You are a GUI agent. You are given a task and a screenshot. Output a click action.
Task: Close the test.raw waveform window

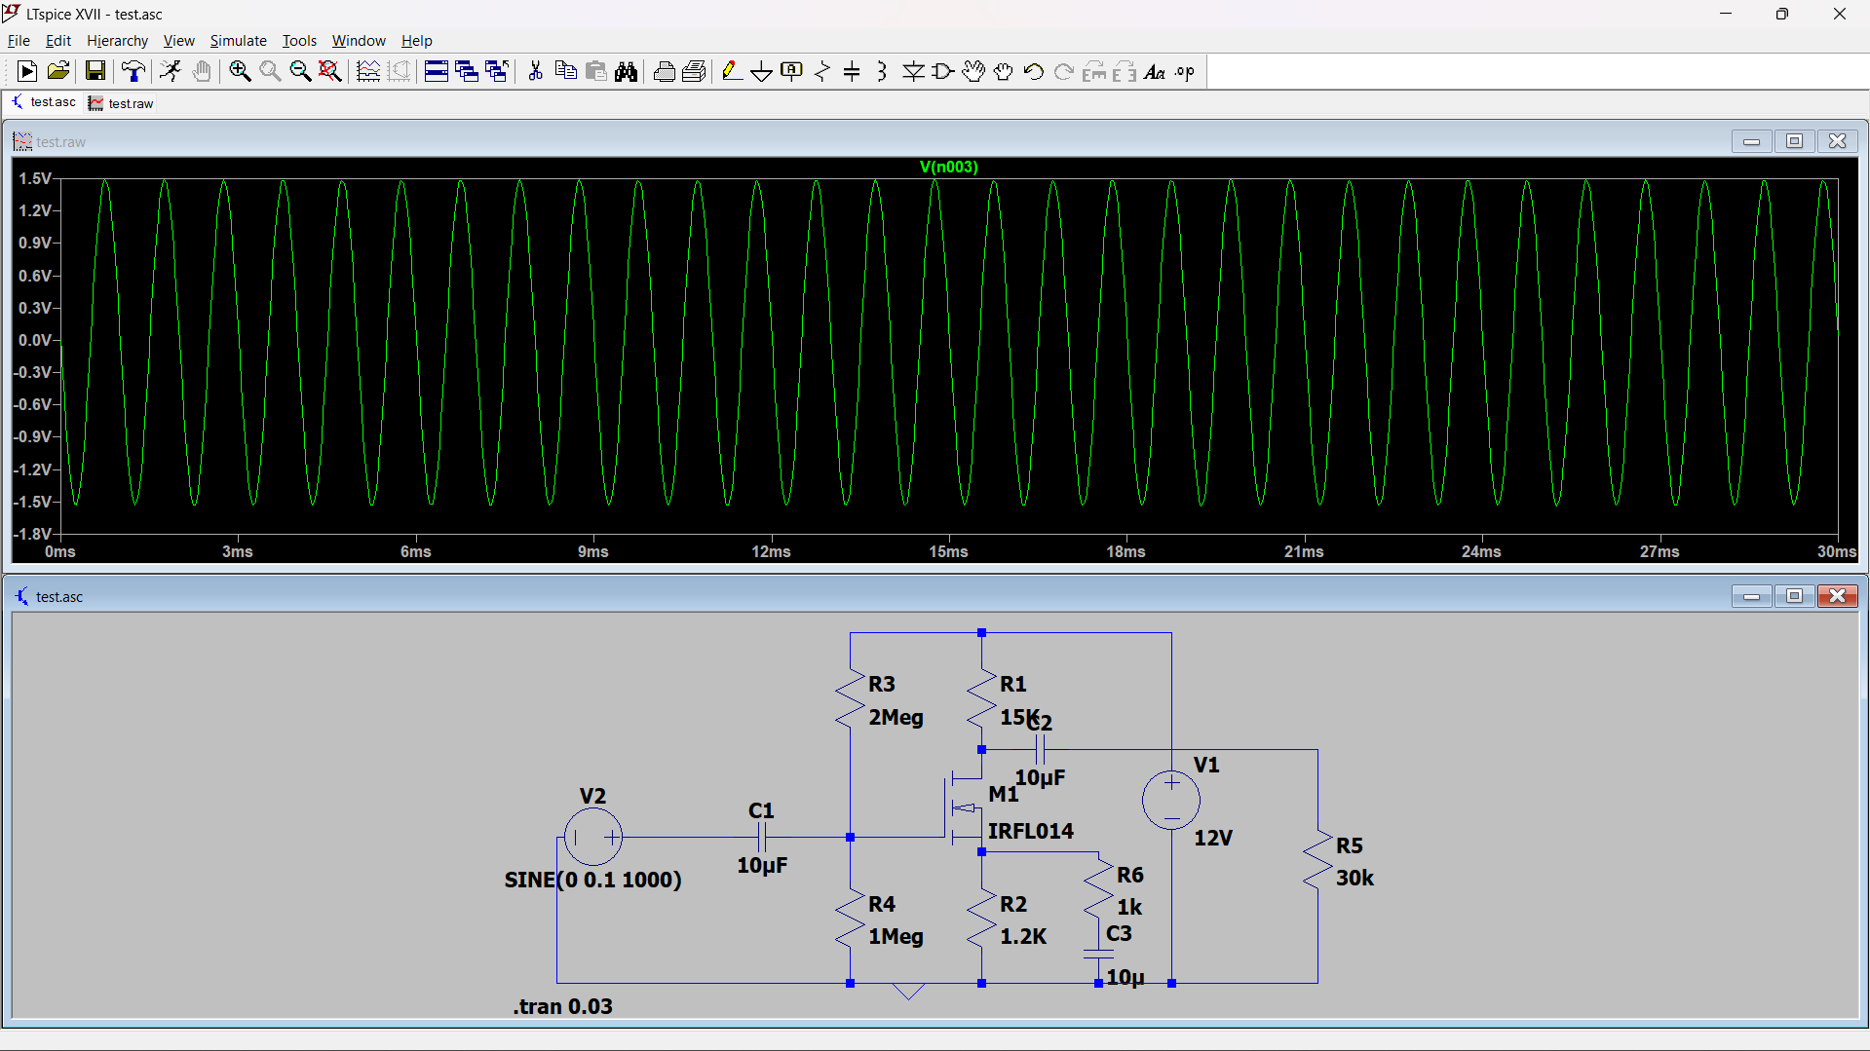coord(1837,141)
